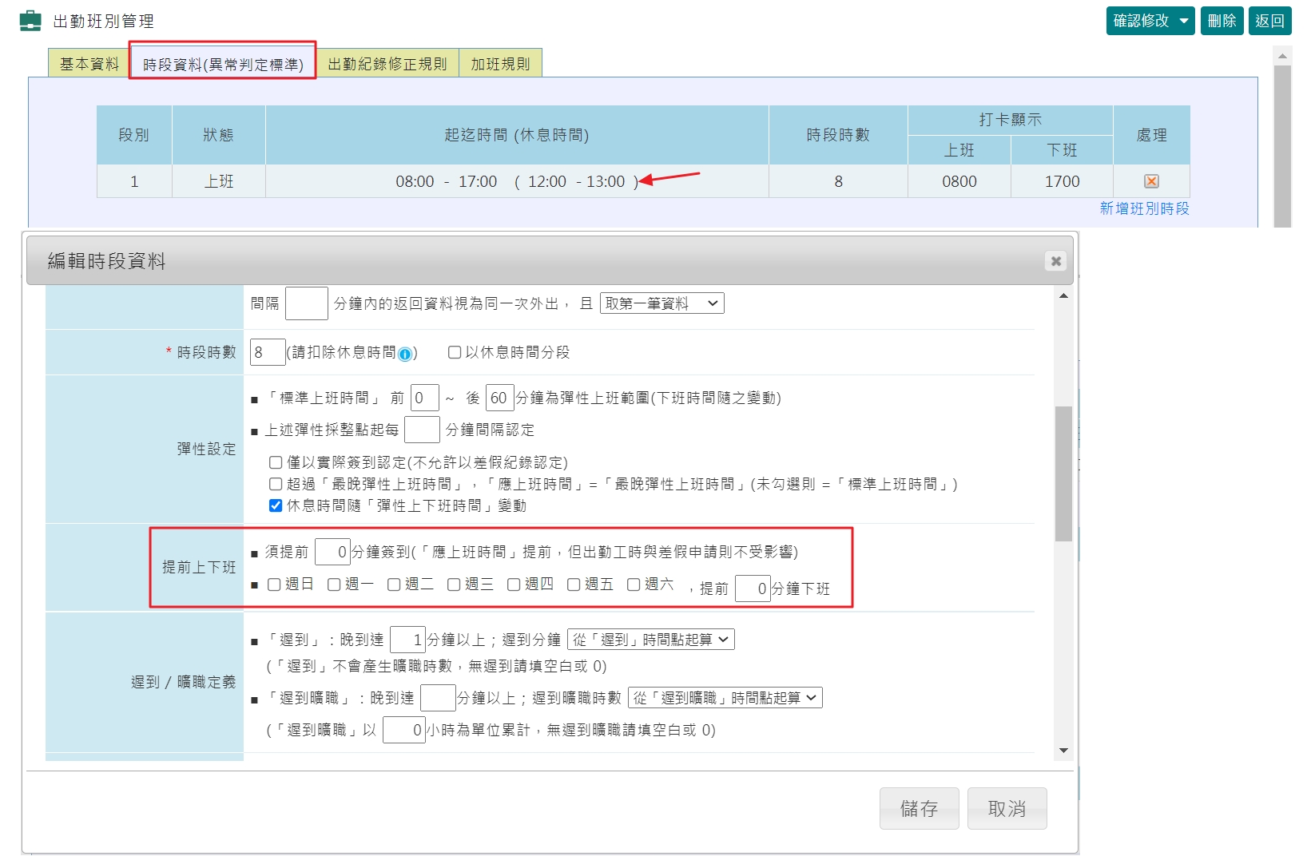Check the 以休息時間分段 checkbox
Image resolution: width=1307 pixels, height=856 pixels.
455,354
